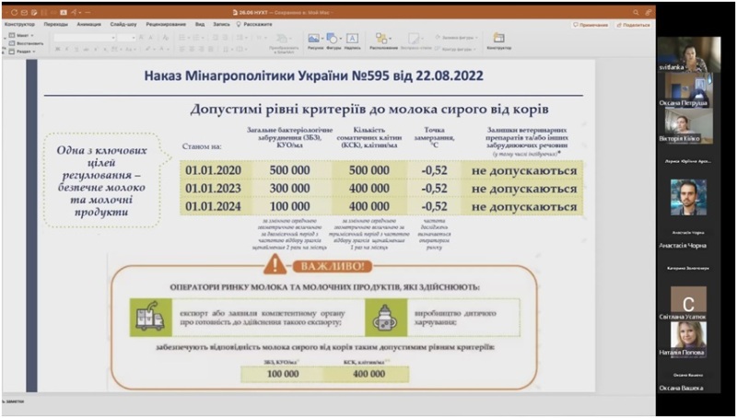Screen dimensions: 737x418
Task: Toggle bold Ж formatting
Action: coord(58,49)
